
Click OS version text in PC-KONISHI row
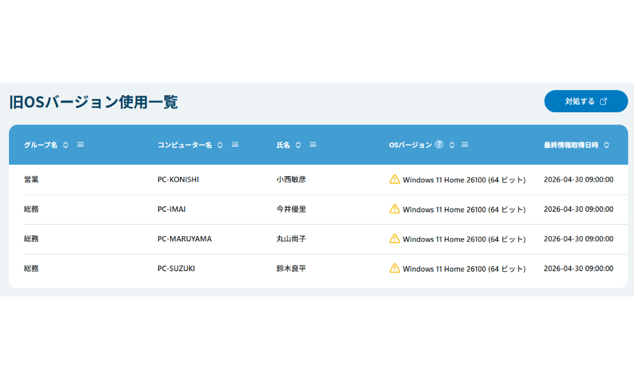click(464, 180)
